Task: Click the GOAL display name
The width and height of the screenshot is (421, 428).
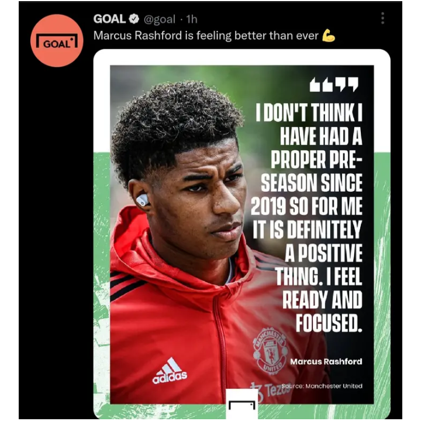Action: click(109, 19)
